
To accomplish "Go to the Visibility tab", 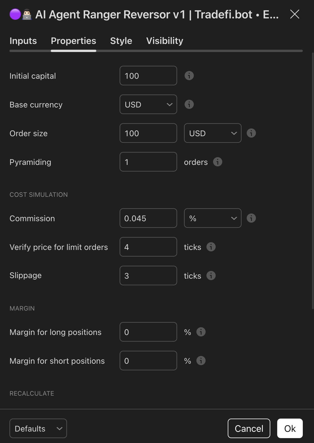I will (164, 41).
